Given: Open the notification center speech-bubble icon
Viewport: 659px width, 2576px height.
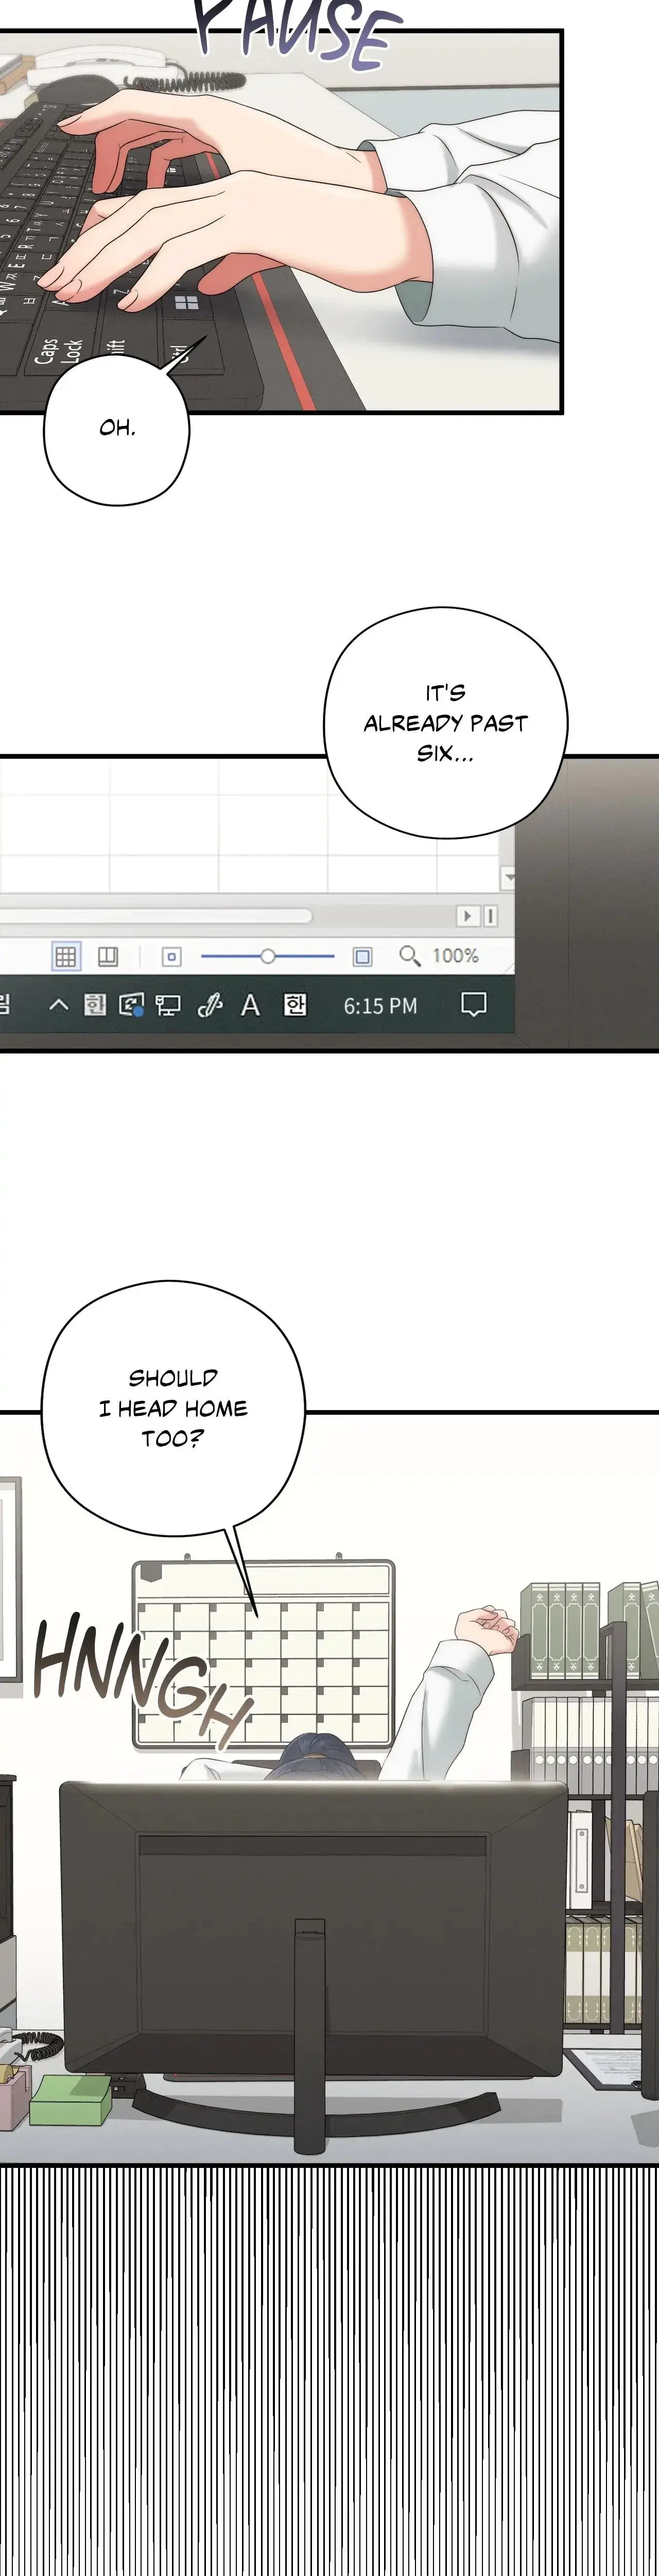Looking at the screenshot, I should [x=474, y=1004].
